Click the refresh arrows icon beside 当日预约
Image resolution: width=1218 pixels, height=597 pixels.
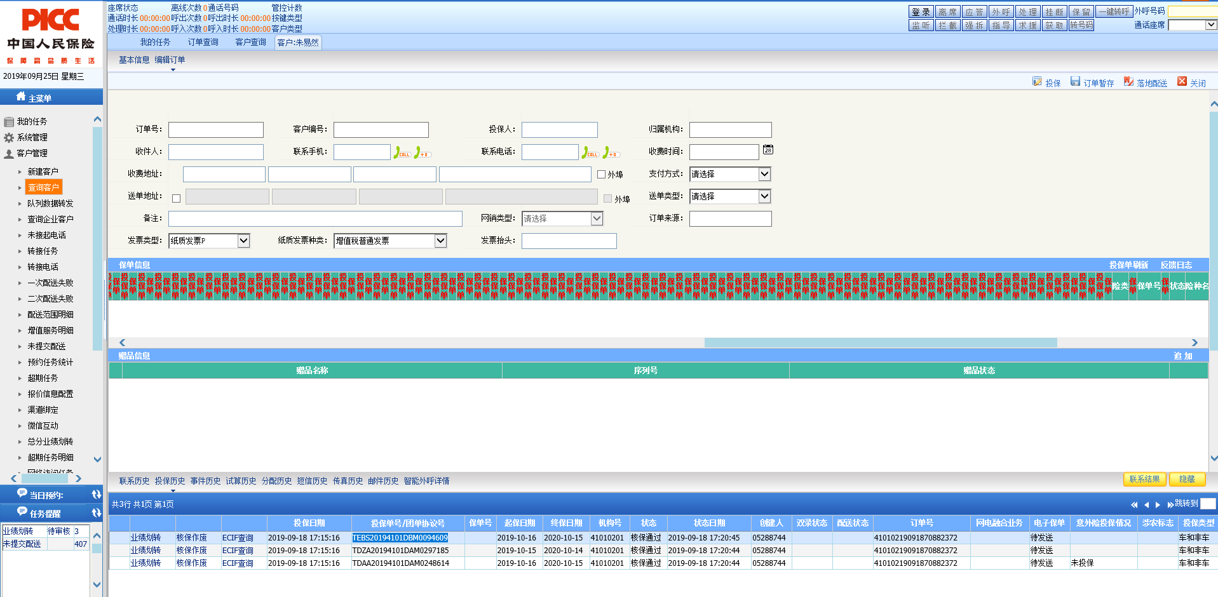coord(97,495)
